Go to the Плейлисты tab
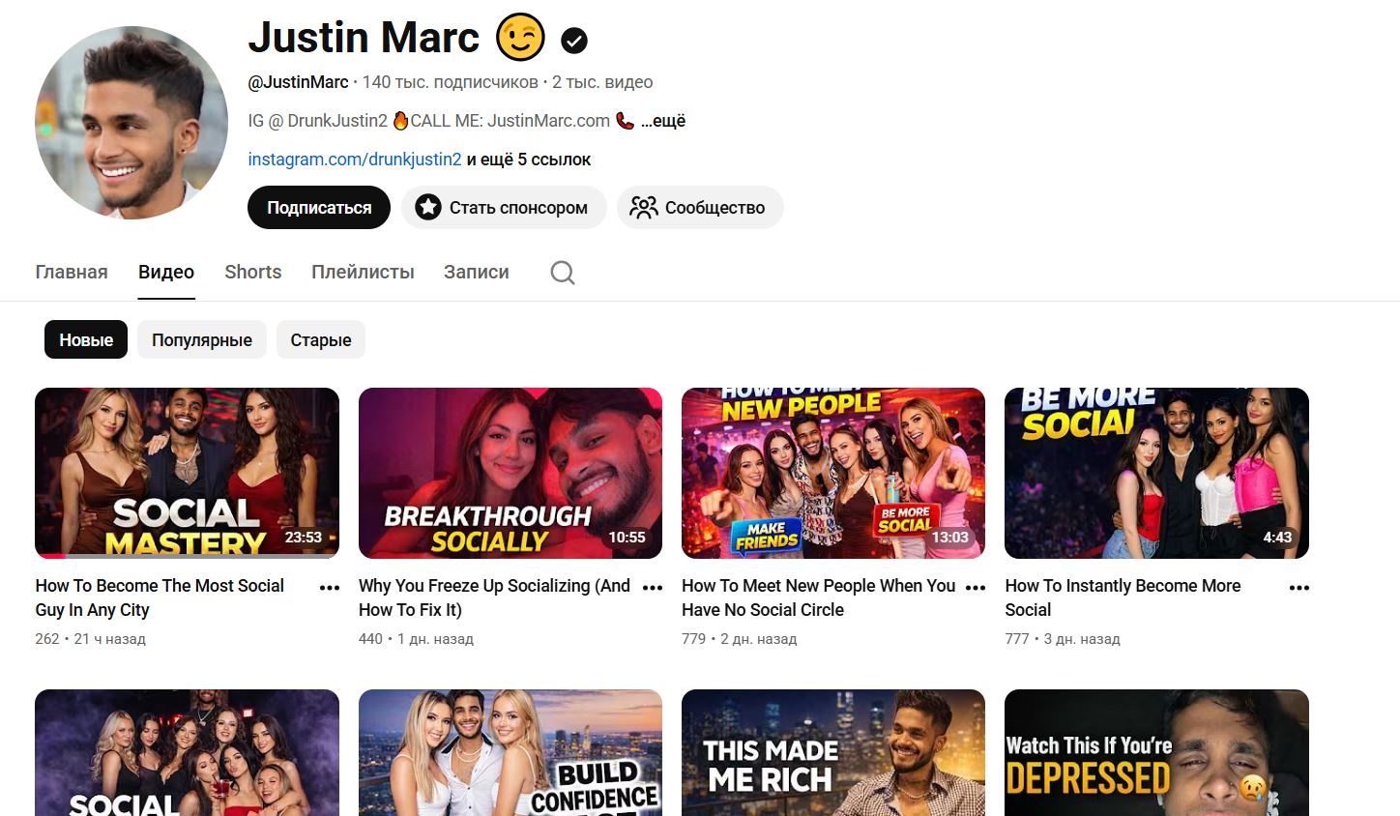This screenshot has height=816, width=1400. [x=363, y=273]
